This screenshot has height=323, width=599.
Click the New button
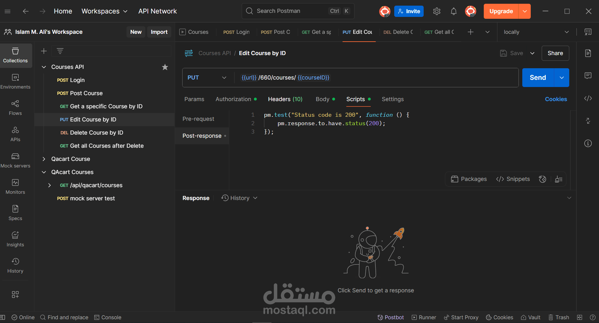(136, 32)
